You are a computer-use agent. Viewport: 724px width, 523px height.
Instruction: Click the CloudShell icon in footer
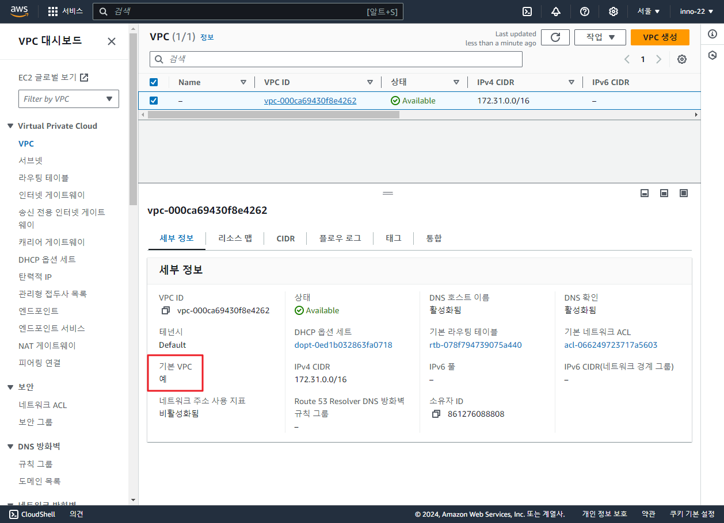pyautogui.click(x=14, y=514)
